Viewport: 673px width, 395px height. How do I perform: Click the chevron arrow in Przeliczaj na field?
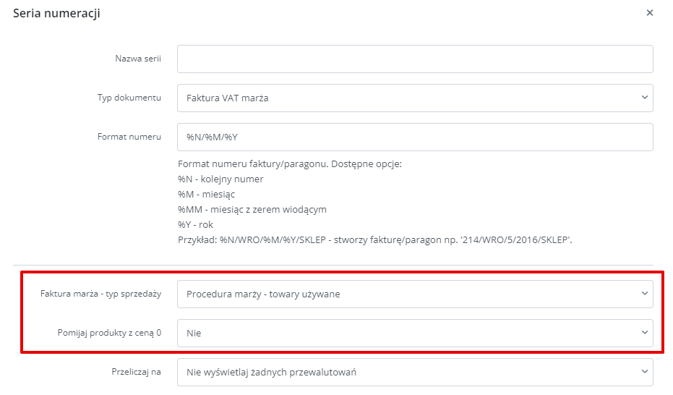point(644,372)
